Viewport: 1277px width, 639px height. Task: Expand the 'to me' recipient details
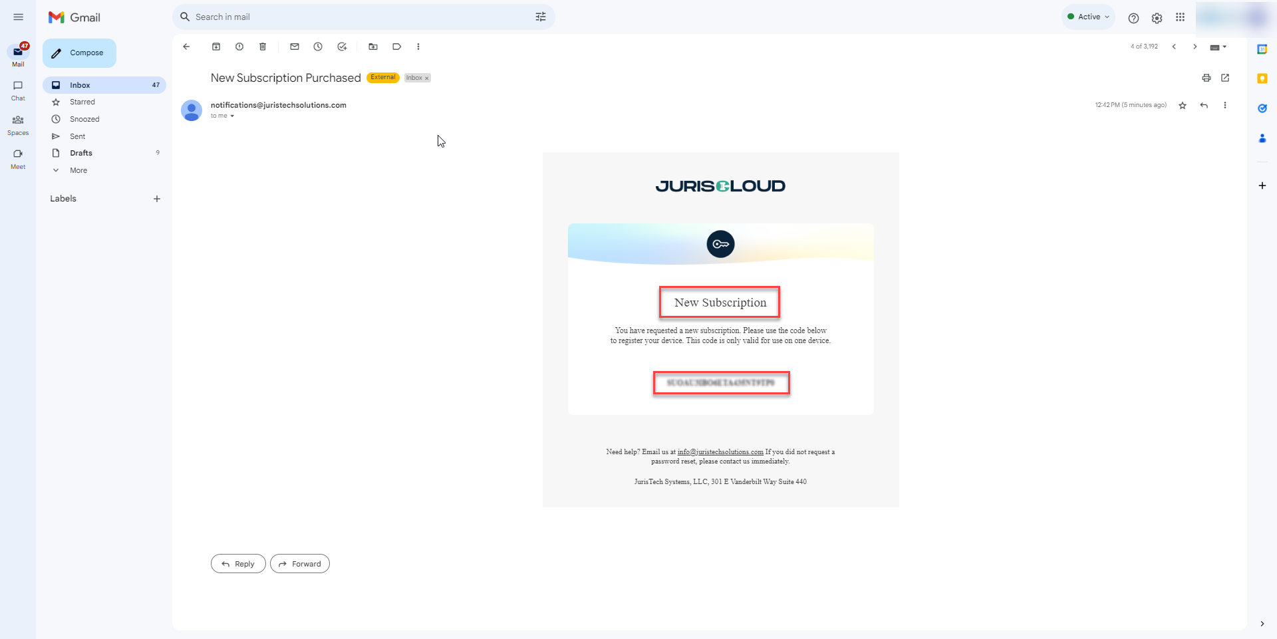[222, 115]
